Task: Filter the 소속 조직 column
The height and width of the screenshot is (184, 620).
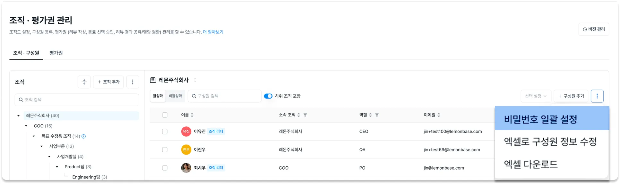Action: 305,115
